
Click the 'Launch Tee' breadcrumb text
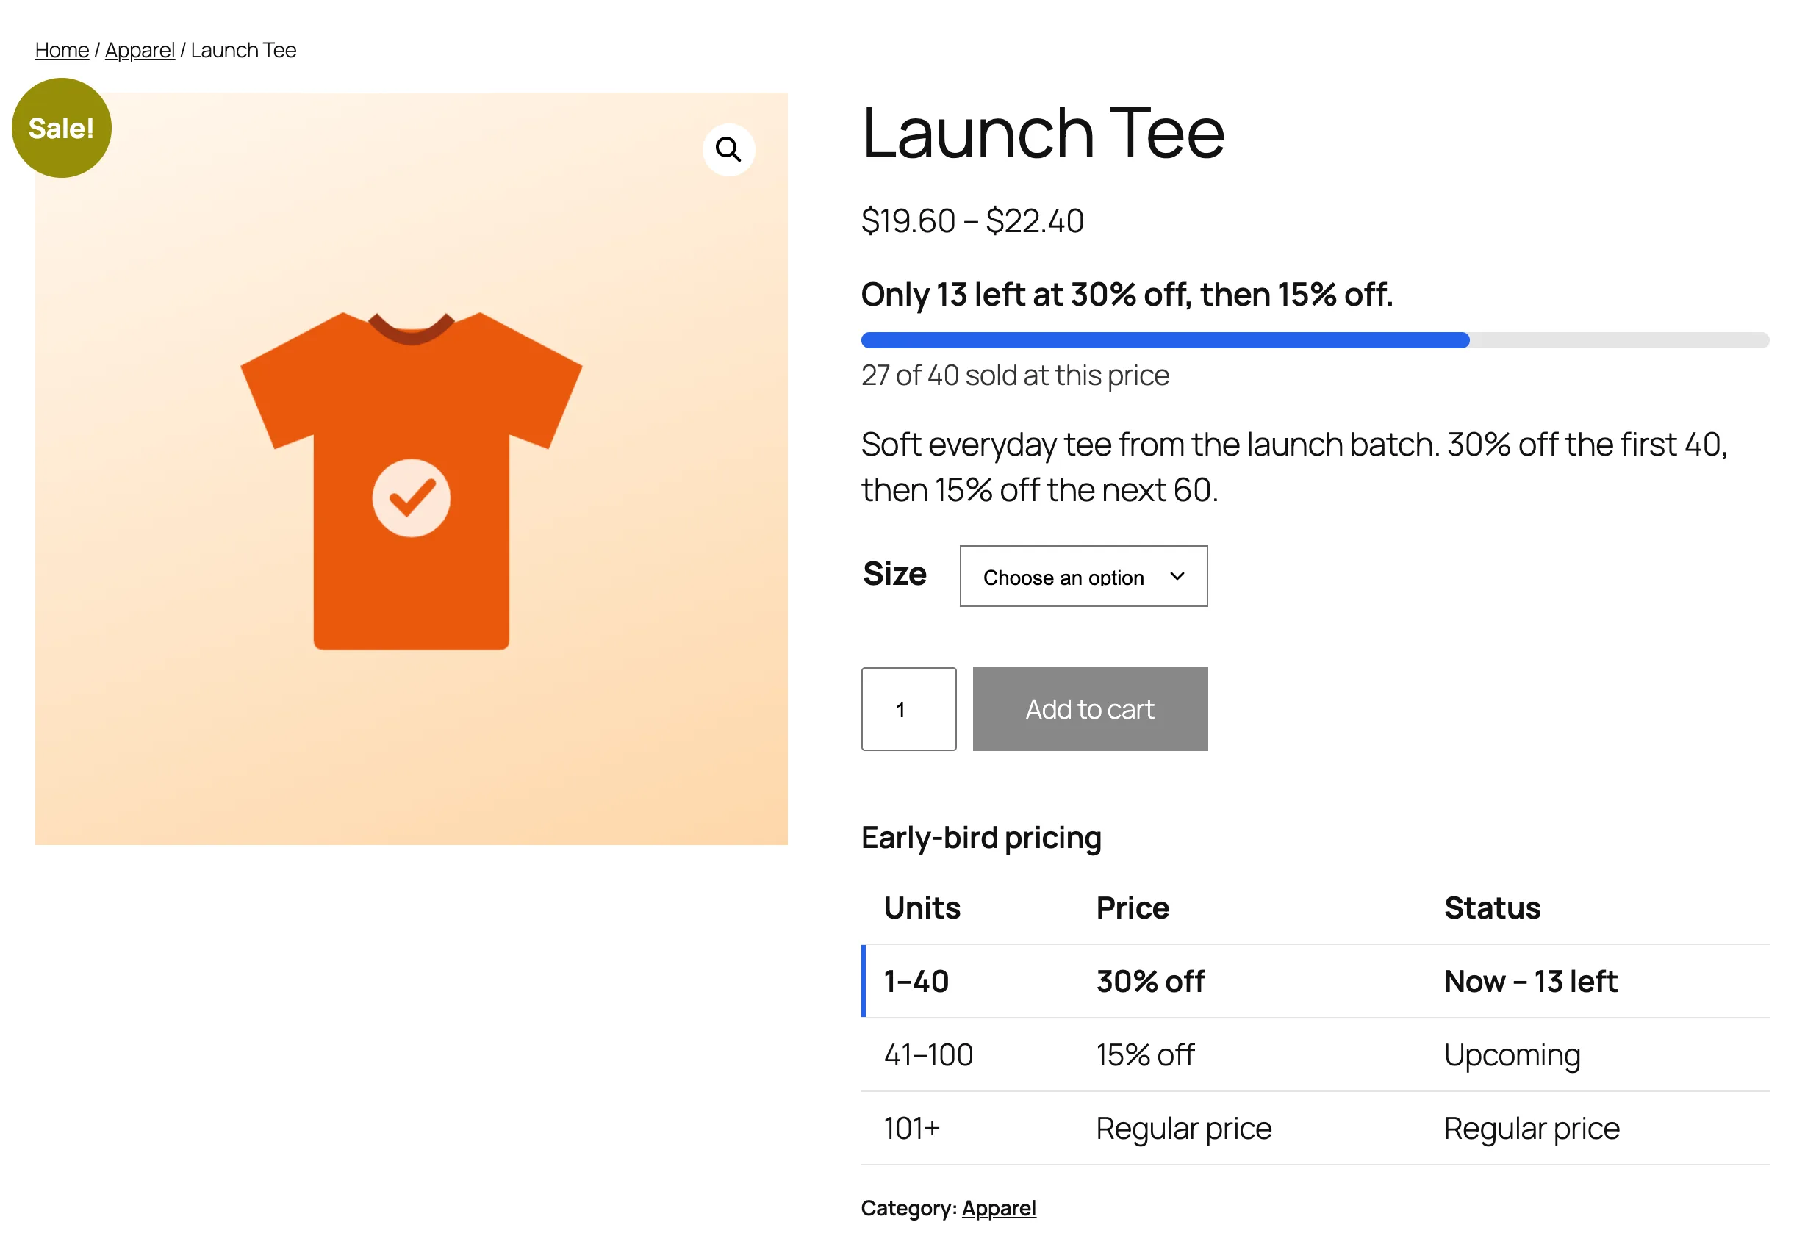[243, 49]
